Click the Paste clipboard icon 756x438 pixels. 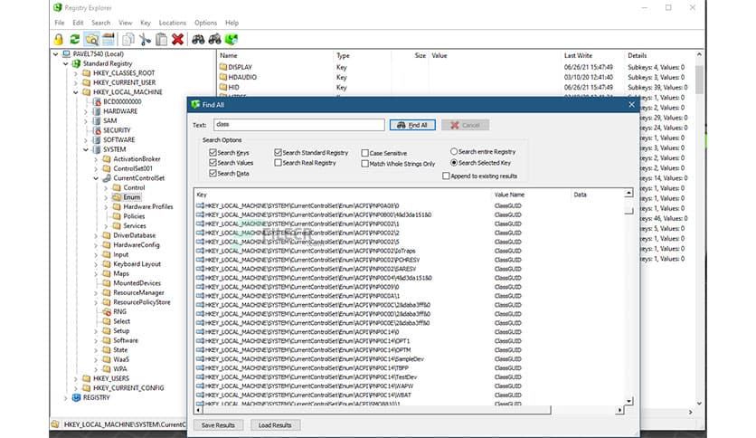click(x=162, y=39)
